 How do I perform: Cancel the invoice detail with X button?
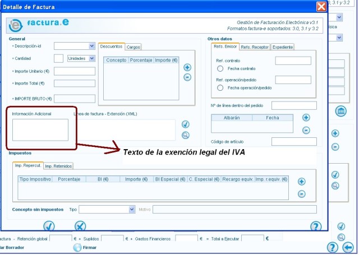coord(80,226)
